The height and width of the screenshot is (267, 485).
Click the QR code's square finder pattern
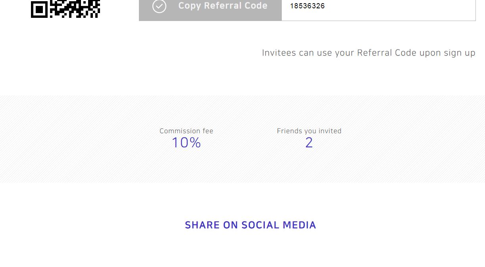39,10
